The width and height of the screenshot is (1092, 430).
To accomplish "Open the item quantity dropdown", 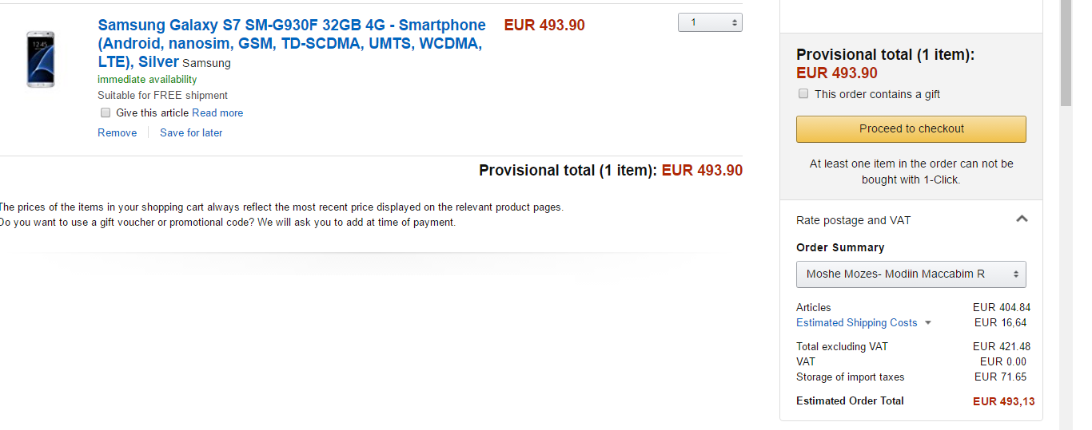I will [x=710, y=23].
